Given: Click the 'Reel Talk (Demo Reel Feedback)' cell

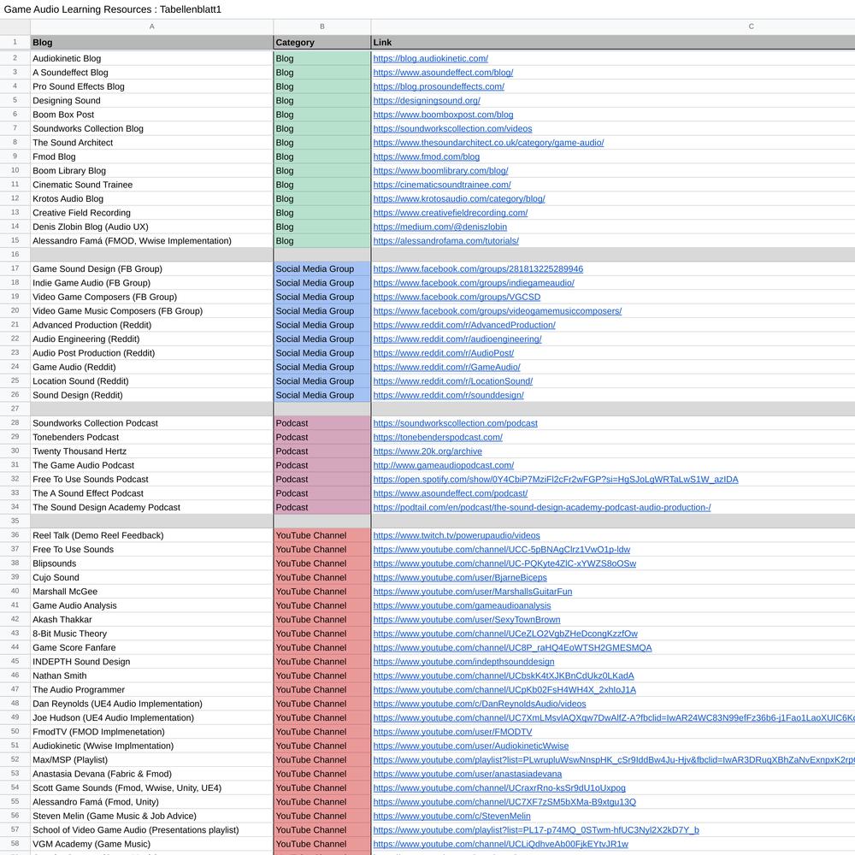Looking at the screenshot, I should click(x=151, y=535).
